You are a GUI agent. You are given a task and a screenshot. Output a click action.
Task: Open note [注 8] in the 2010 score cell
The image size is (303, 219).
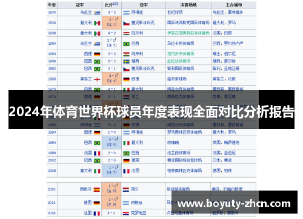point(112,191)
